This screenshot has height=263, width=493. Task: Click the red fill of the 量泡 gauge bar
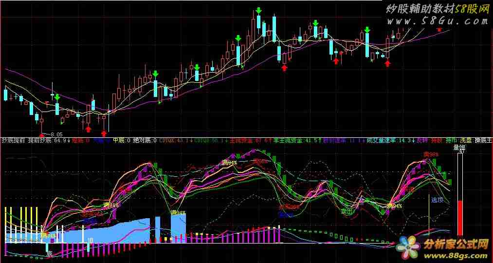pyautogui.click(x=460, y=218)
